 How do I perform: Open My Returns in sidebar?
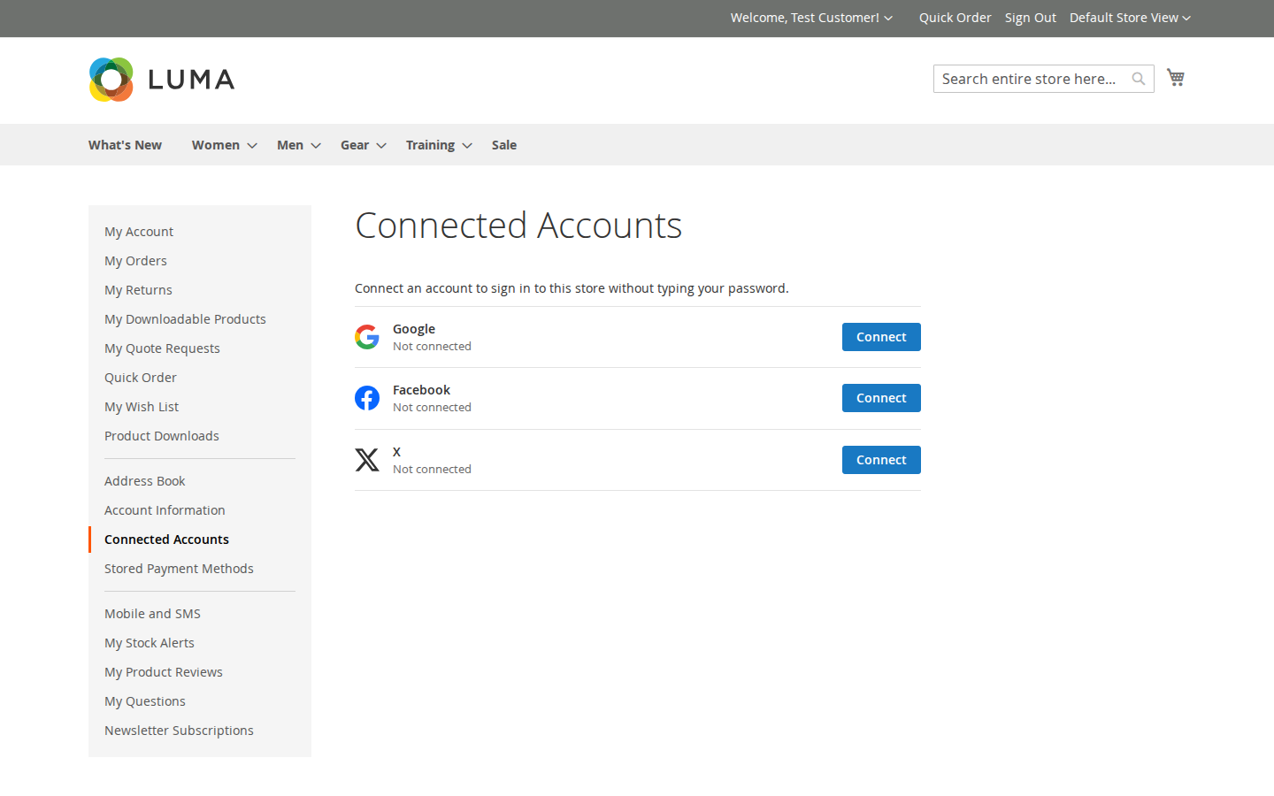point(138,290)
